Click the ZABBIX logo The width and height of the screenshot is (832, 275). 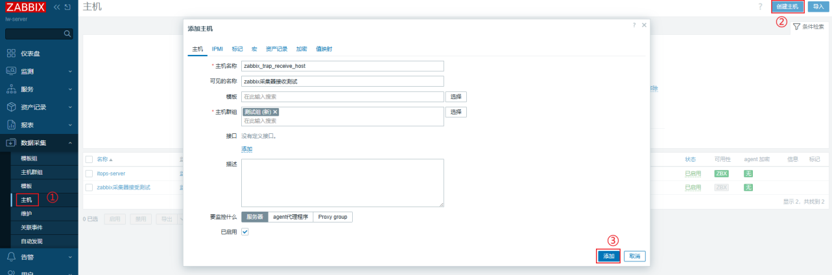tap(26, 7)
